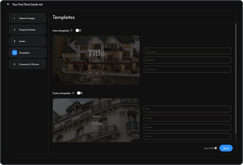
Task: Click the intro Title field "Just Listed"
Action: click(x=187, y=51)
